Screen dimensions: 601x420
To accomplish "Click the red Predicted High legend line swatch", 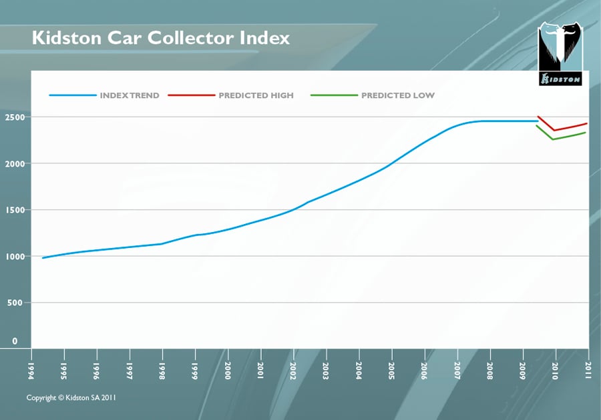I will pos(192,95).
